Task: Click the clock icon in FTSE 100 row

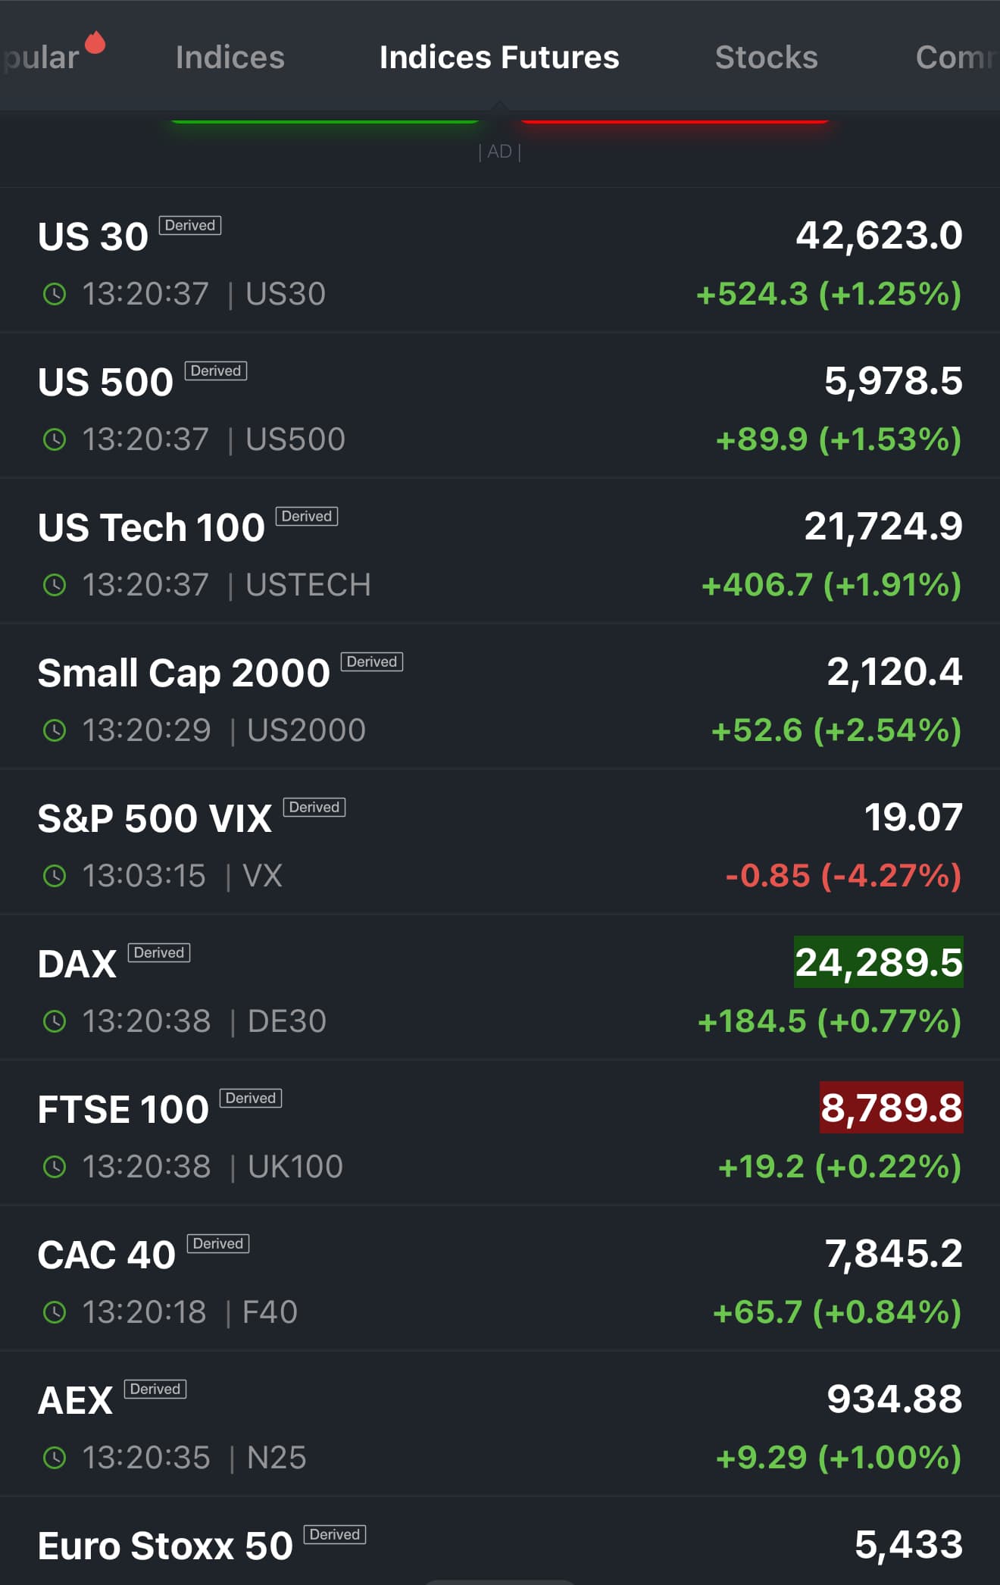Action: pos(55,1167)
